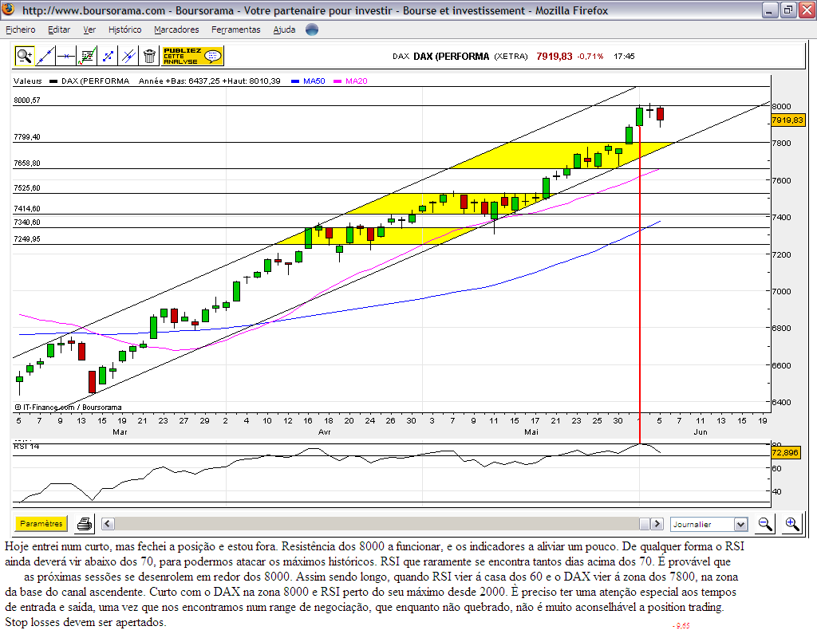
Task: Click the Valeurs label
Action: tap(28, 81)
